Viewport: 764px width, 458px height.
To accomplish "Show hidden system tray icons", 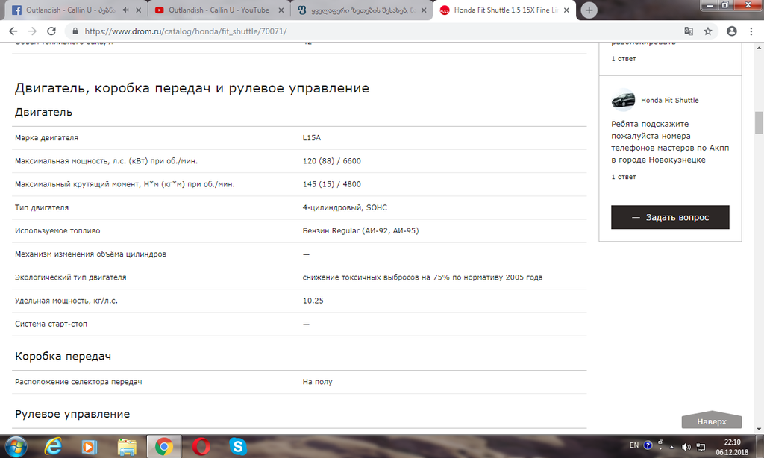I will click(672, 447).
